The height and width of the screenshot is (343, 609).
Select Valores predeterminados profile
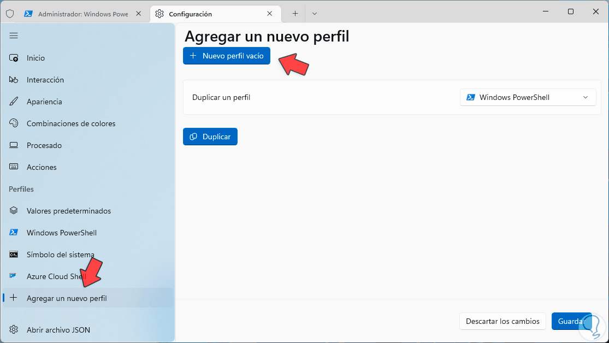(x=88, y=210)
